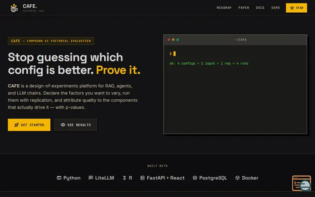Click the eye icon on SEE RESULTS
Screen dimensions: 315x197
pos(63,125)
